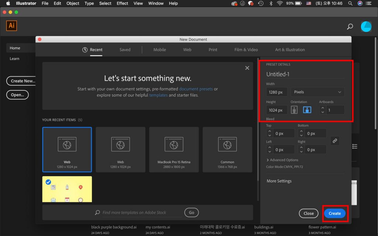Screen dimensions: 378x236
Task: Open the Pixels units dropdown
Action: click(317, 92)
